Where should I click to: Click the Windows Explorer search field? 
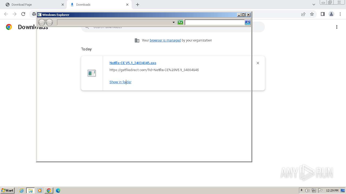[215, 22]
